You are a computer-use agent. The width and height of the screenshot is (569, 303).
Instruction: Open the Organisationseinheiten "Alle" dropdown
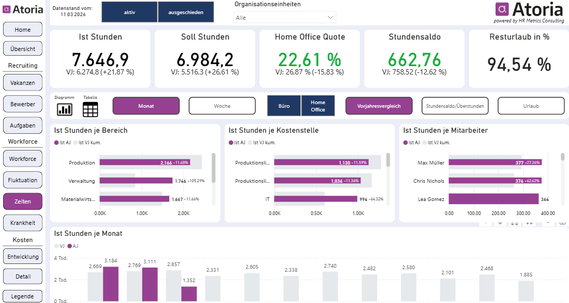(x=284, y=16)
